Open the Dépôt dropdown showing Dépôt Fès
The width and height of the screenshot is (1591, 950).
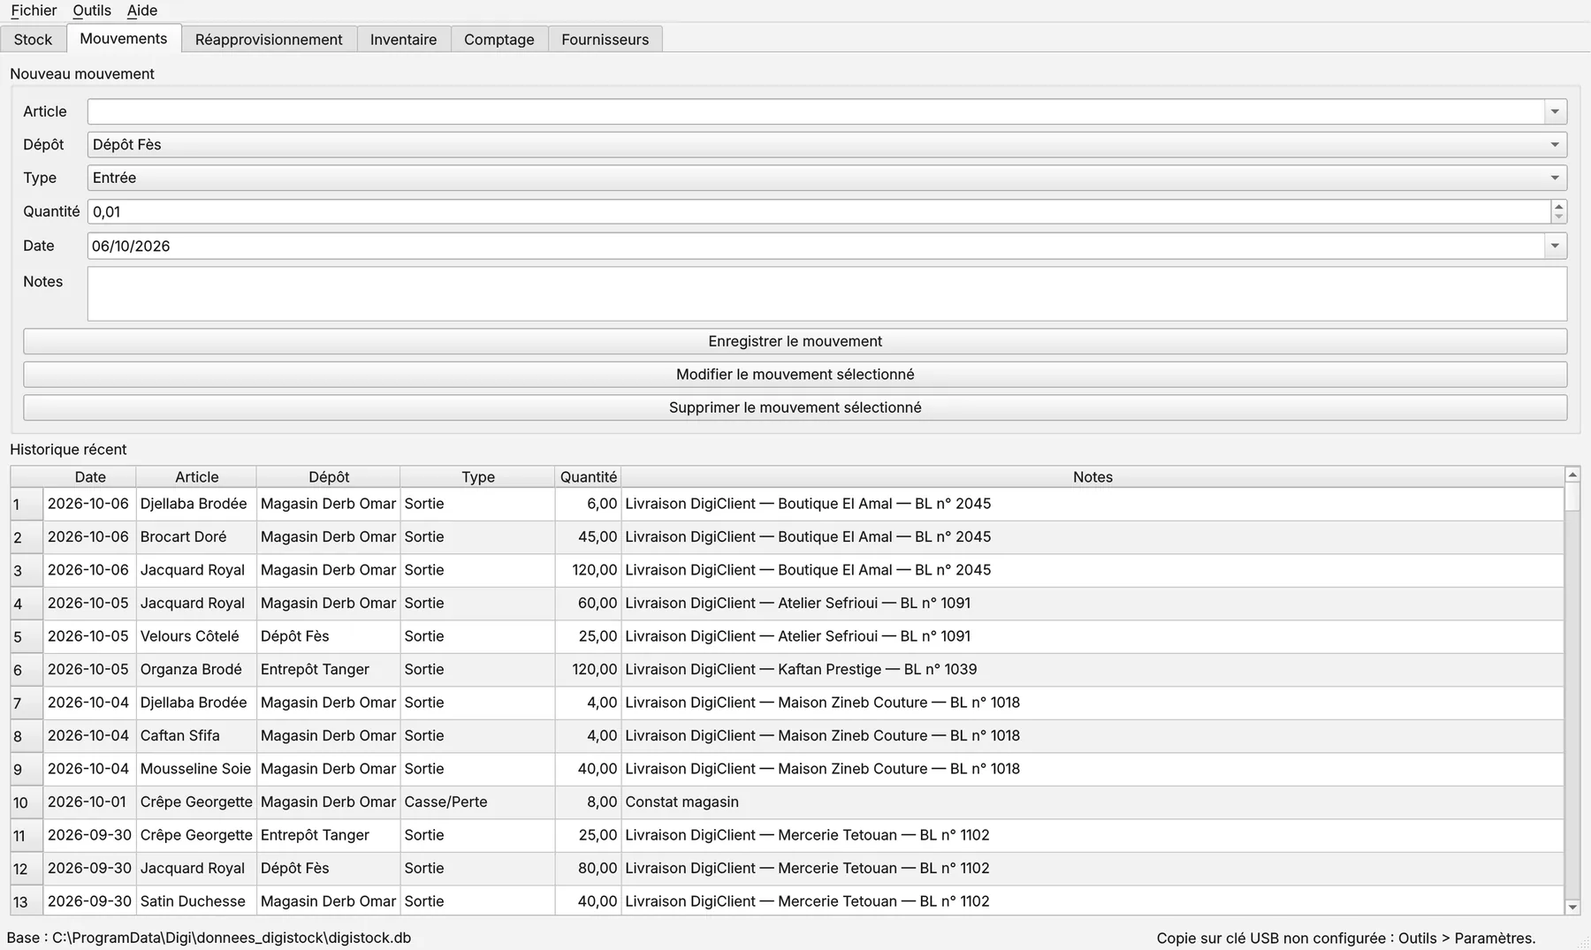pos(827,145)
